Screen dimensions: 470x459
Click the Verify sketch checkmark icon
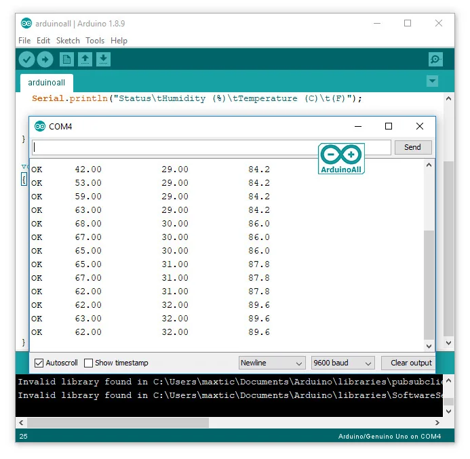[26, 59]
